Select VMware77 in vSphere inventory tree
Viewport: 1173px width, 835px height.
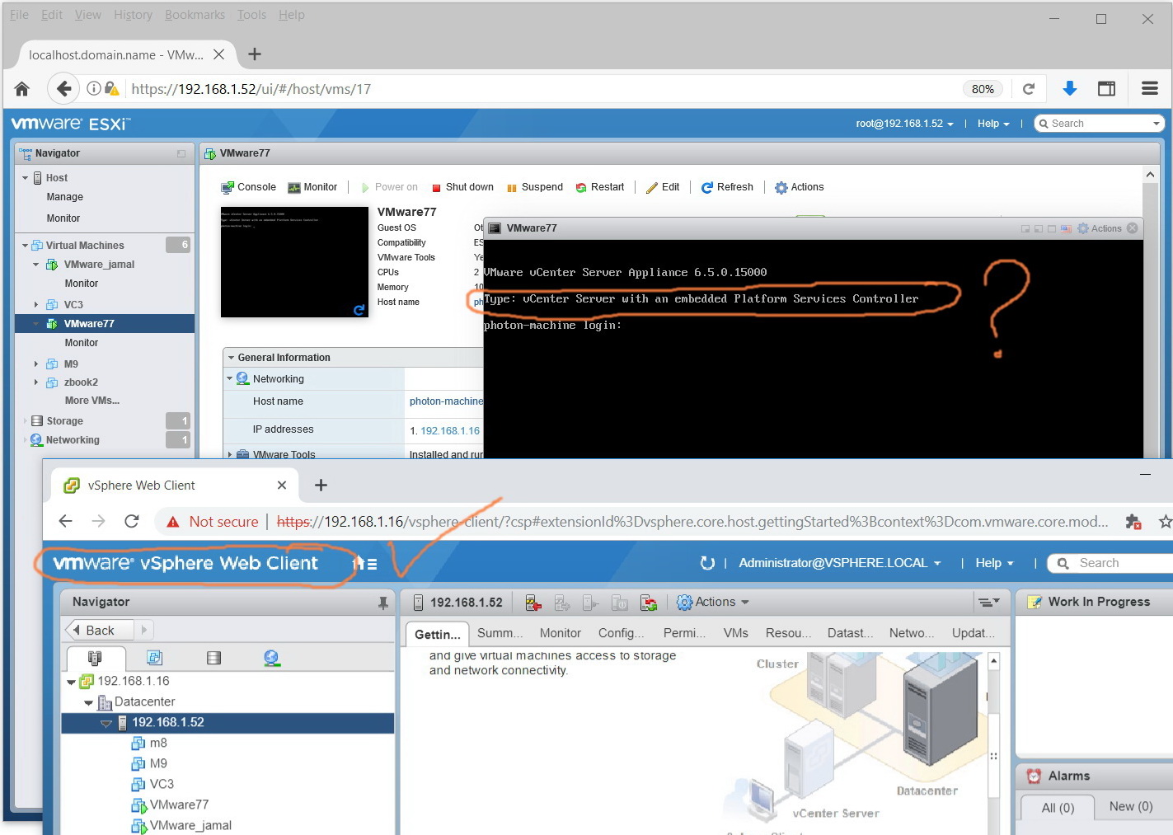click(179, 805)
